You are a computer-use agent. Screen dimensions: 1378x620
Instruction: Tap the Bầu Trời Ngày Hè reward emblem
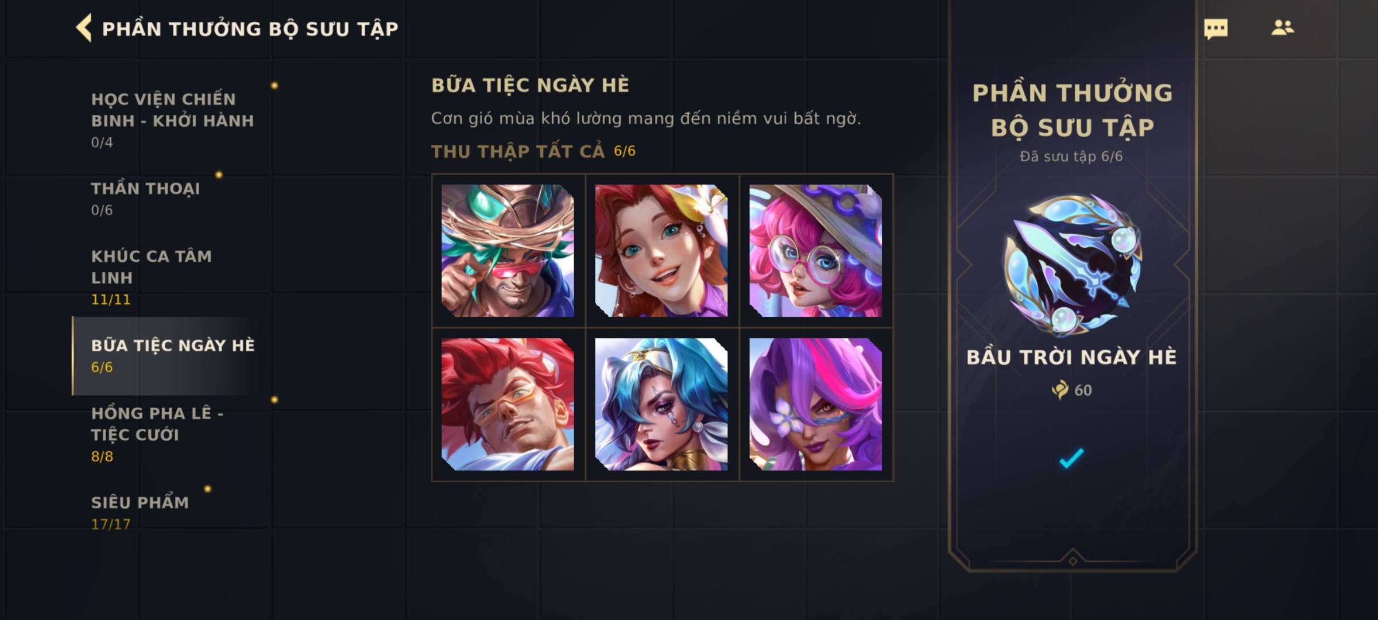click(x=1072, y=265)
